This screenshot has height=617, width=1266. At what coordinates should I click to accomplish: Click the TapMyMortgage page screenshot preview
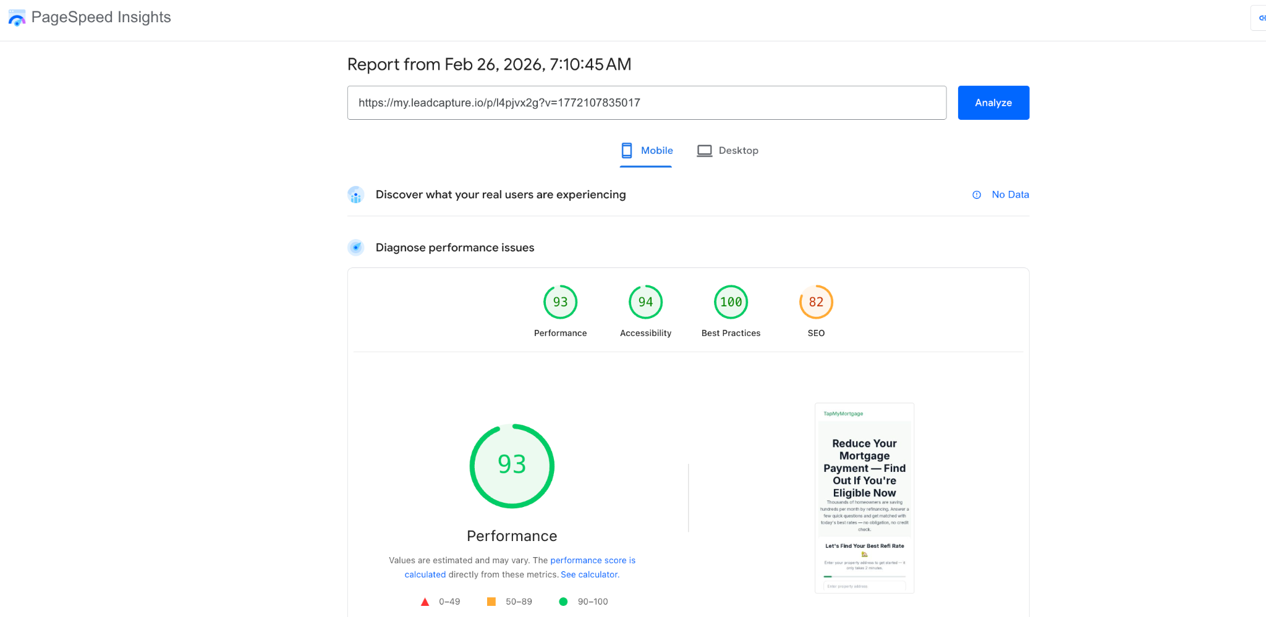pyautogui.click(x=864, y=498)
